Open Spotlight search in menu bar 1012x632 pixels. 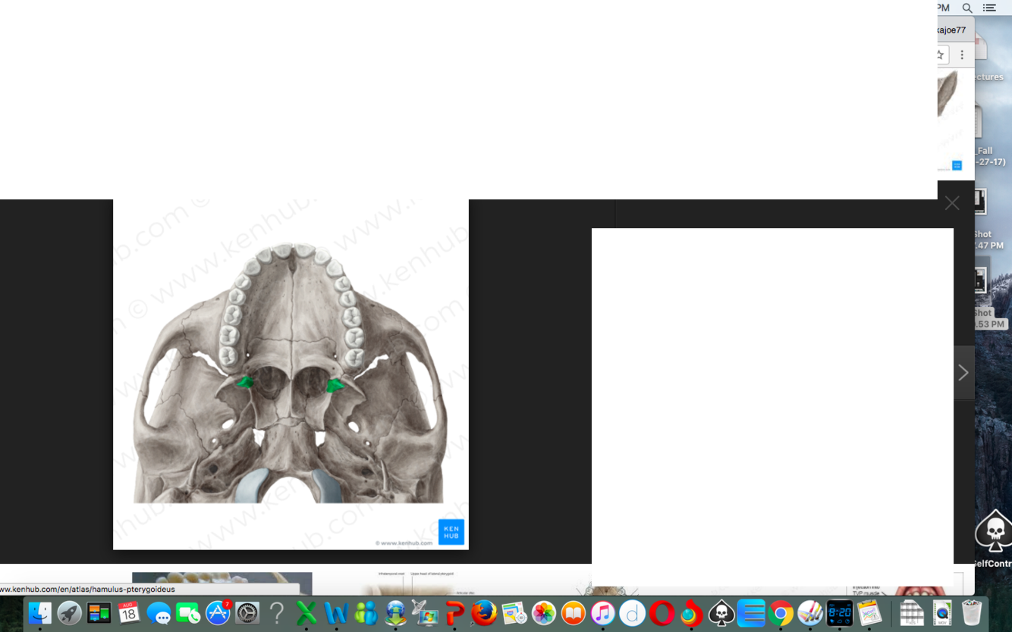click(967, 8)
